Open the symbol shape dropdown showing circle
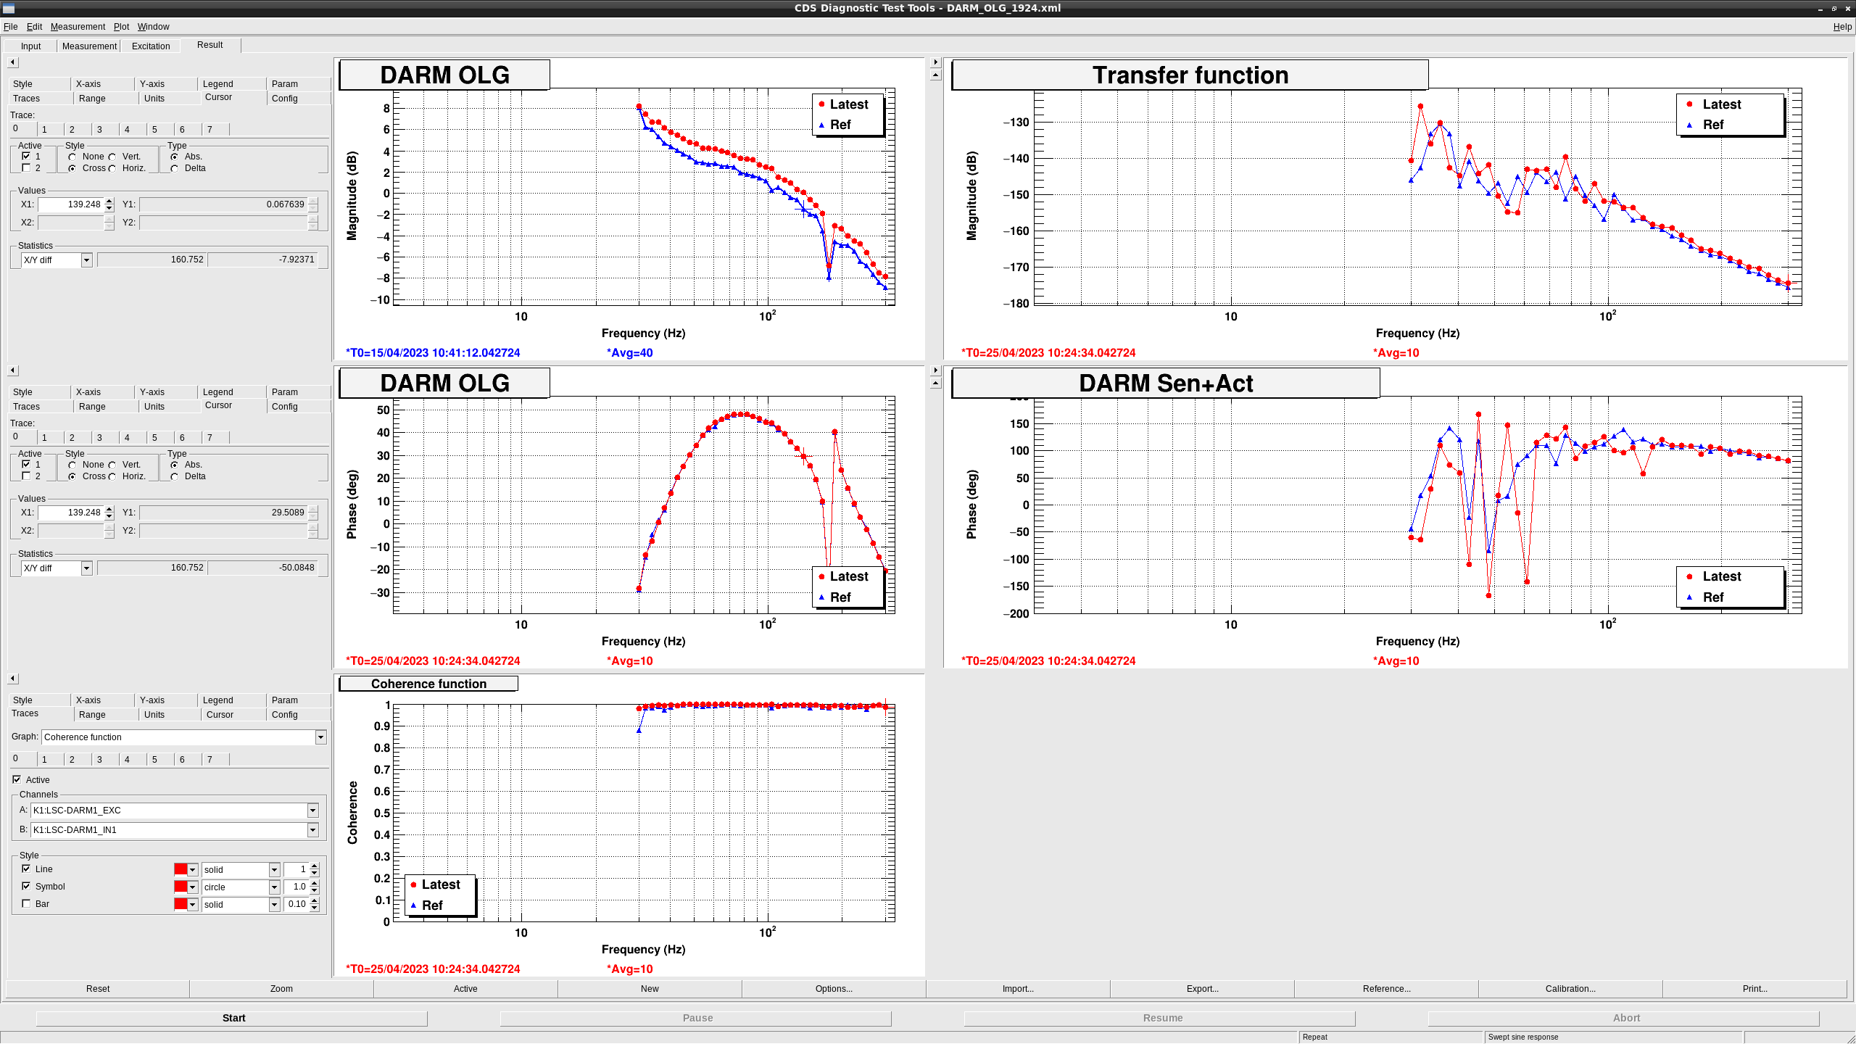Viewport: 1856px width, 1044px height. point(274,887)
